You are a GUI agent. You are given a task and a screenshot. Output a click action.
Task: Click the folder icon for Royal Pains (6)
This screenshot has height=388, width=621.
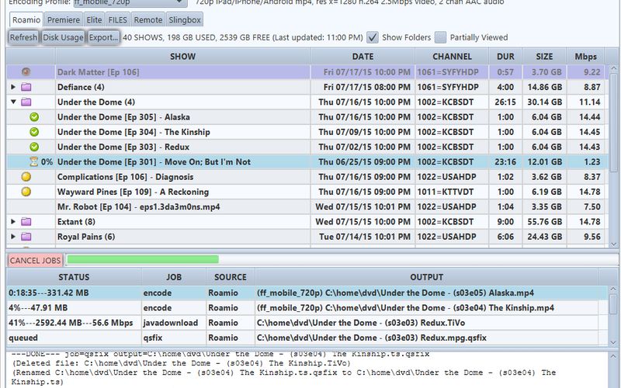tap(26, 237)
